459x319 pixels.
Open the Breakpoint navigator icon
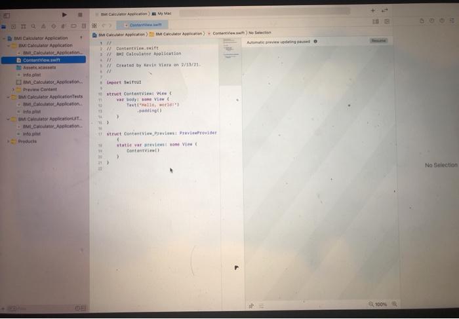coord(73,26)
